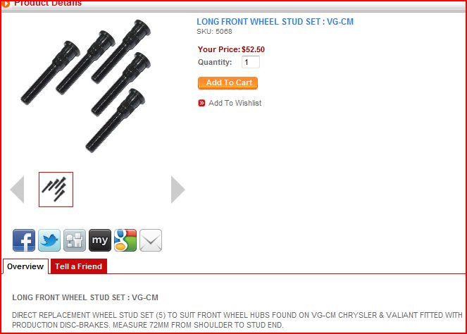Share on MySpace using 'my' icon
The image size is (467, 334).
tap(100, 240)
